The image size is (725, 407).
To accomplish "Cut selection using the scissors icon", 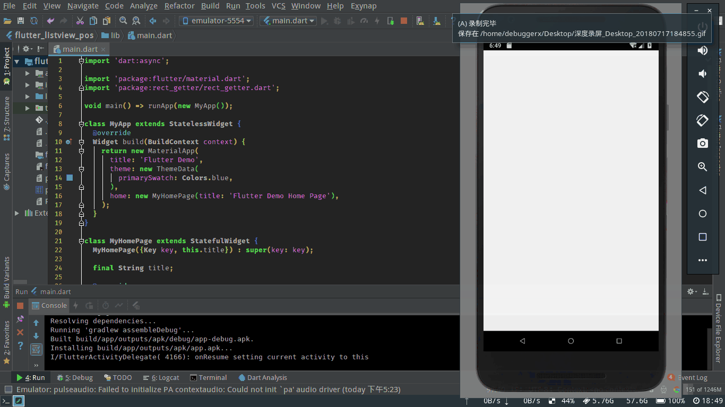I will [80, 21].
